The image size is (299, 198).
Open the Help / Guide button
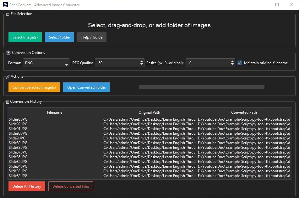tap(92, 37)
